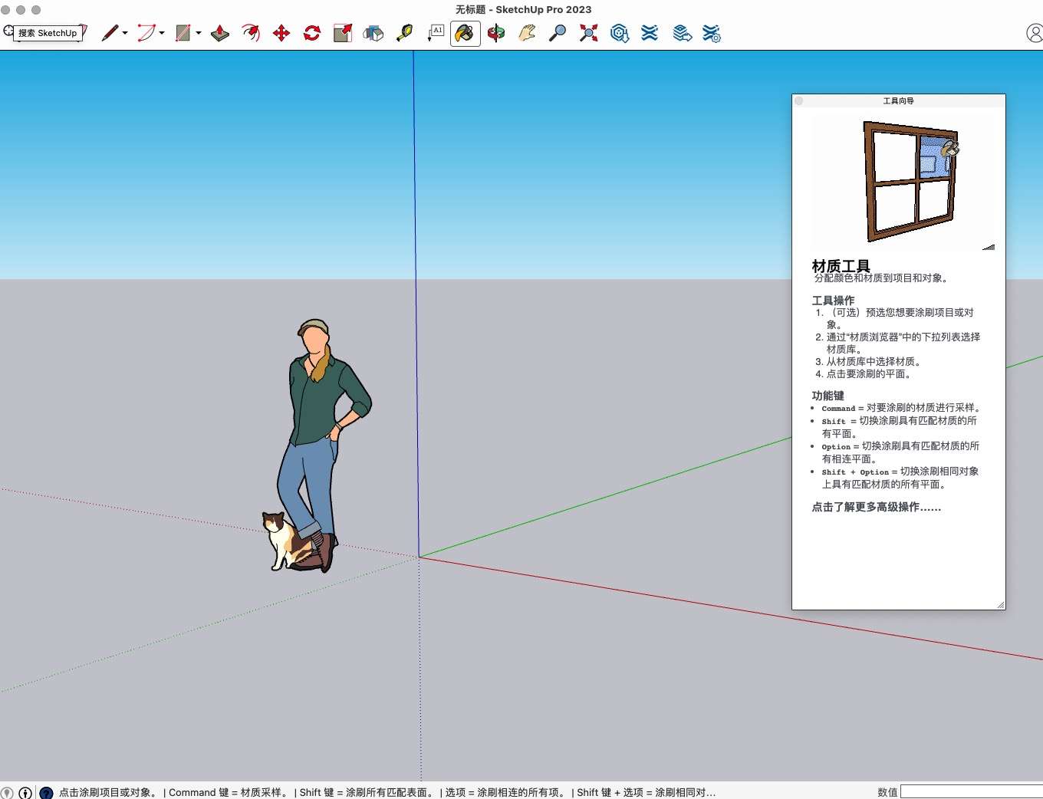Close the Instructor panel

[799, 100]
